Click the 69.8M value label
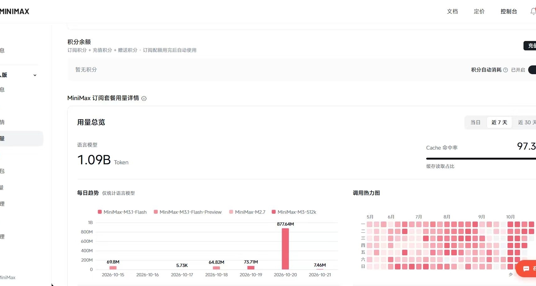Image resolution: width=536 pixels, height=286 pixels. 113,262
